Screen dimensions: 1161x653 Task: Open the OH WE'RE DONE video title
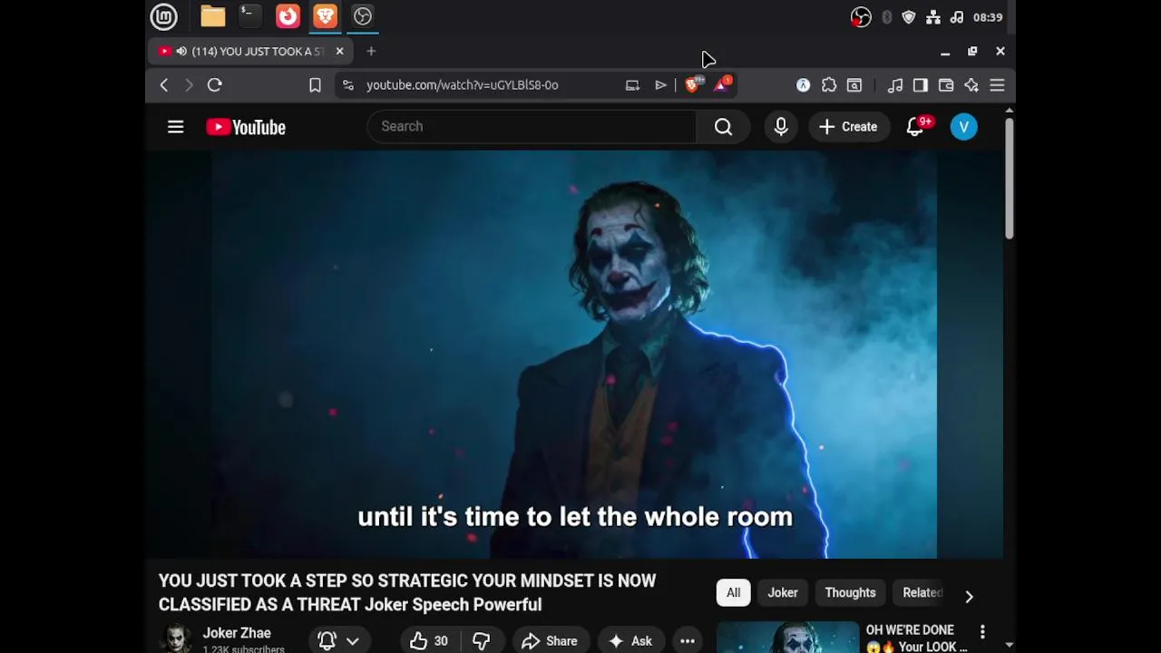pyautogui.click(x=916, y=638)
